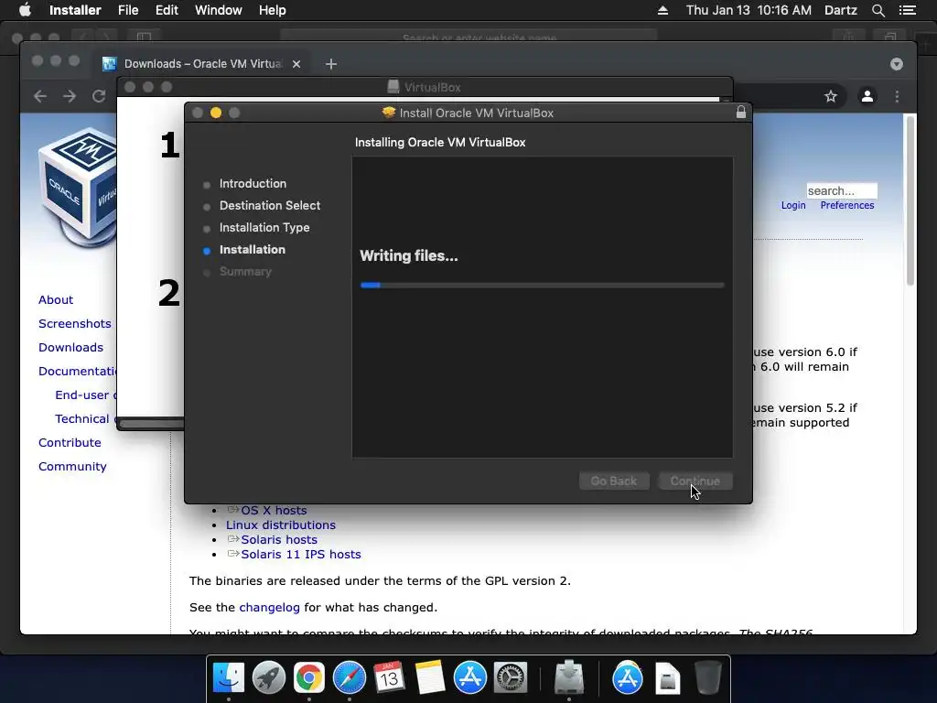
Task: Open the OS X hosts link
Action: (x=274, y=511)
